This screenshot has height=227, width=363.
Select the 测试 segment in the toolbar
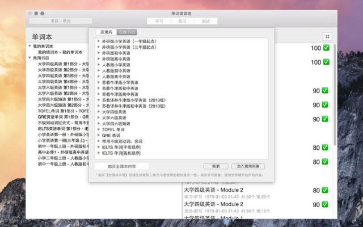205,21
